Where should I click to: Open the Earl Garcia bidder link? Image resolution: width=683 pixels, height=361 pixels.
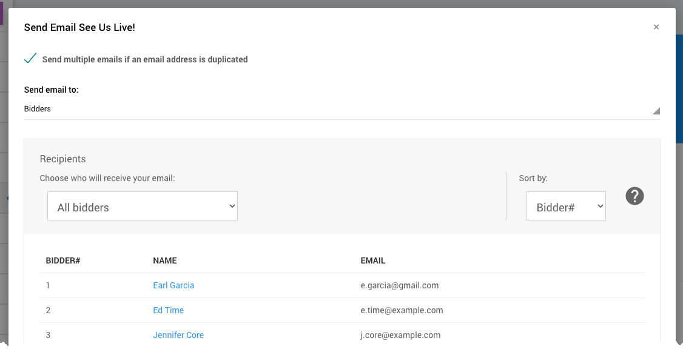173,285
